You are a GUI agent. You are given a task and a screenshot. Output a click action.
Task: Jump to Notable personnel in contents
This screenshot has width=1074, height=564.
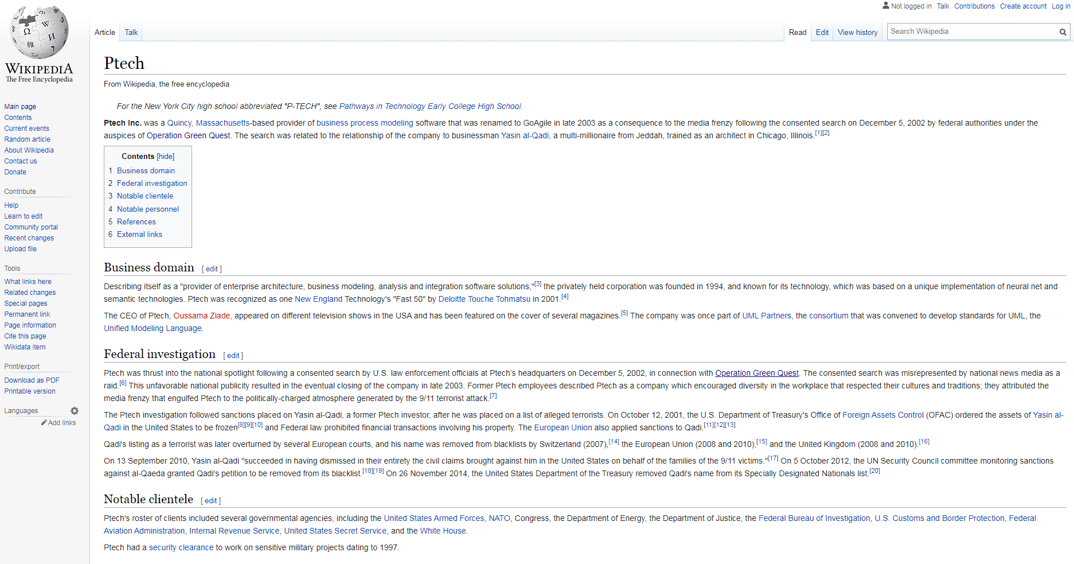click(x=147, y=209)
